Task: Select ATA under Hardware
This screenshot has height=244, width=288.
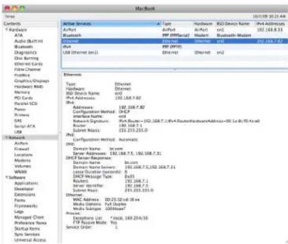Action: [18, 35]
